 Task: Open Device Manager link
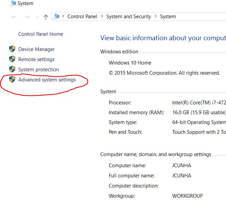click(x=36, y=49)
